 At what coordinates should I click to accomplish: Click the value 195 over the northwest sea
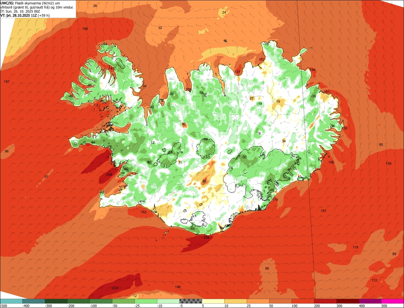(85, 29)
